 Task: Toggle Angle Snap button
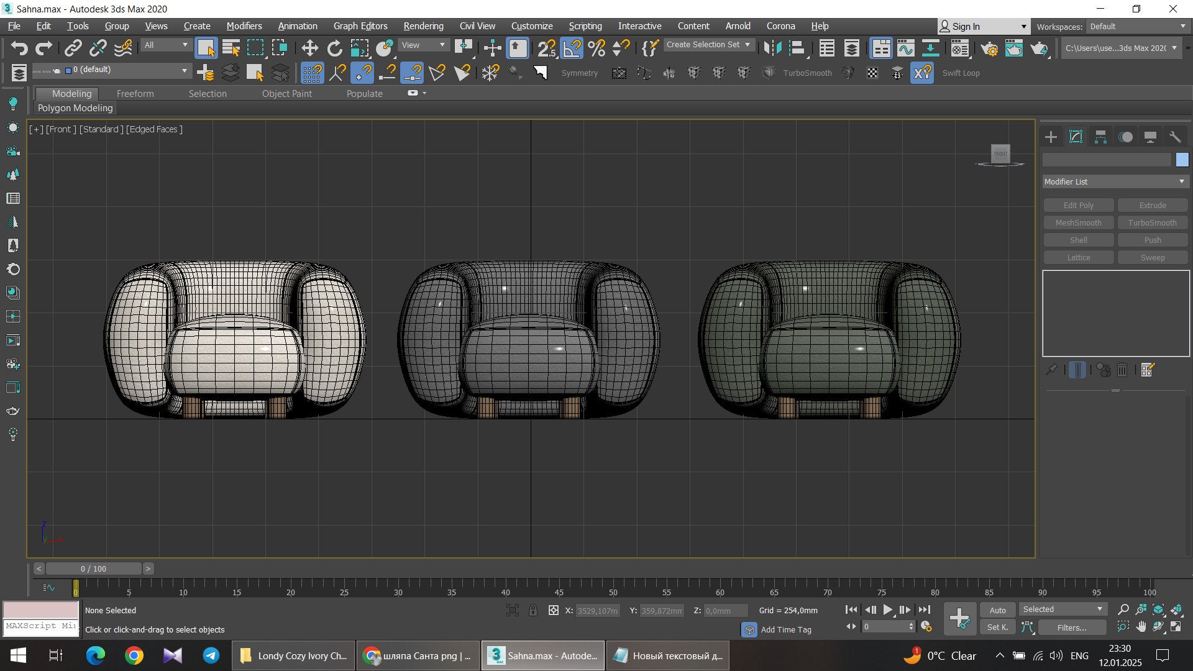pyautogui.click(x=572, y=48)
